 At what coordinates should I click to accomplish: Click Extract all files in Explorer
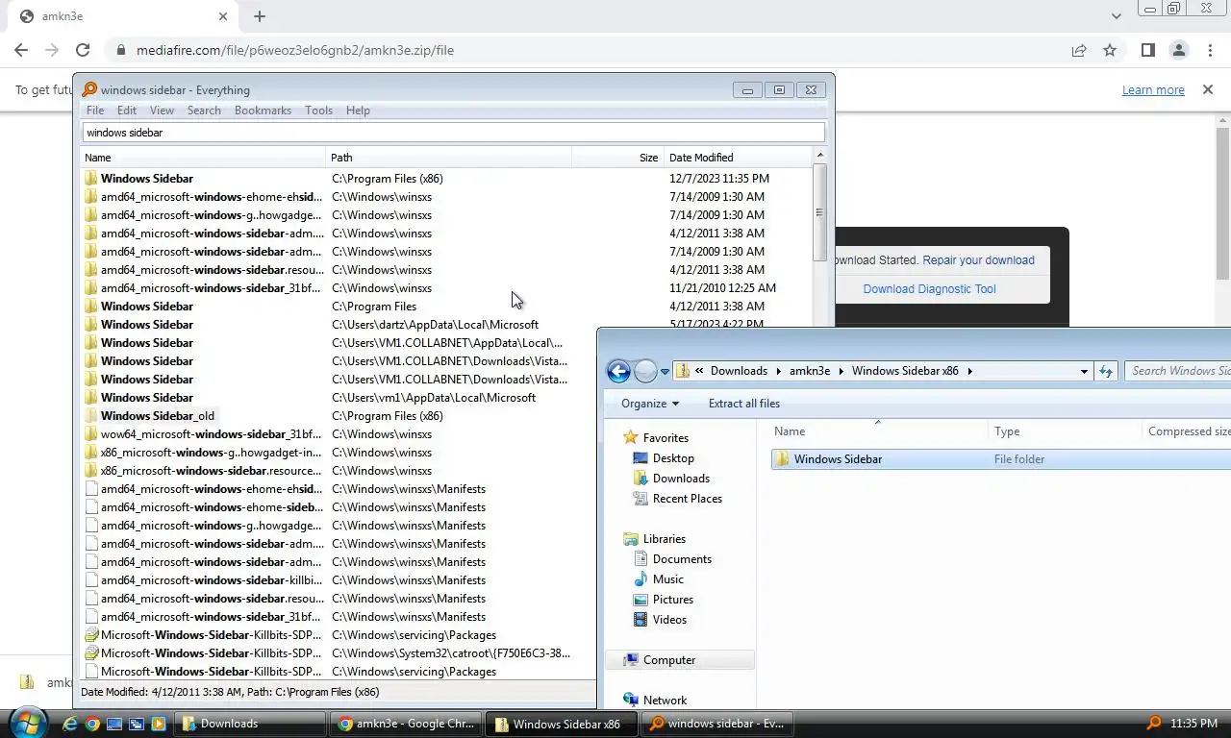click(x=744, y=404)
